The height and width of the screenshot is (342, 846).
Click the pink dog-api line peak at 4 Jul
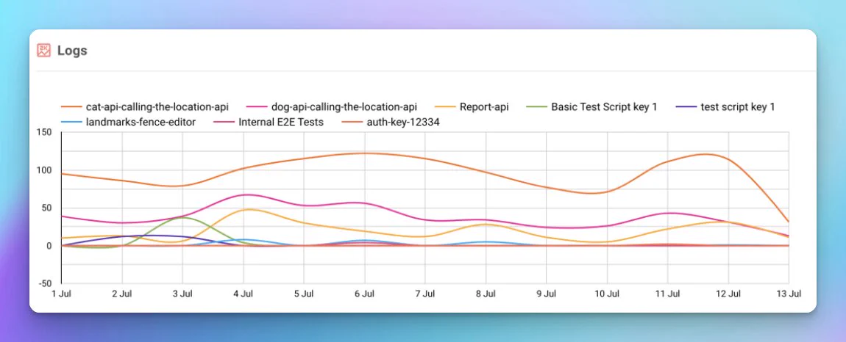pos(246,194)
